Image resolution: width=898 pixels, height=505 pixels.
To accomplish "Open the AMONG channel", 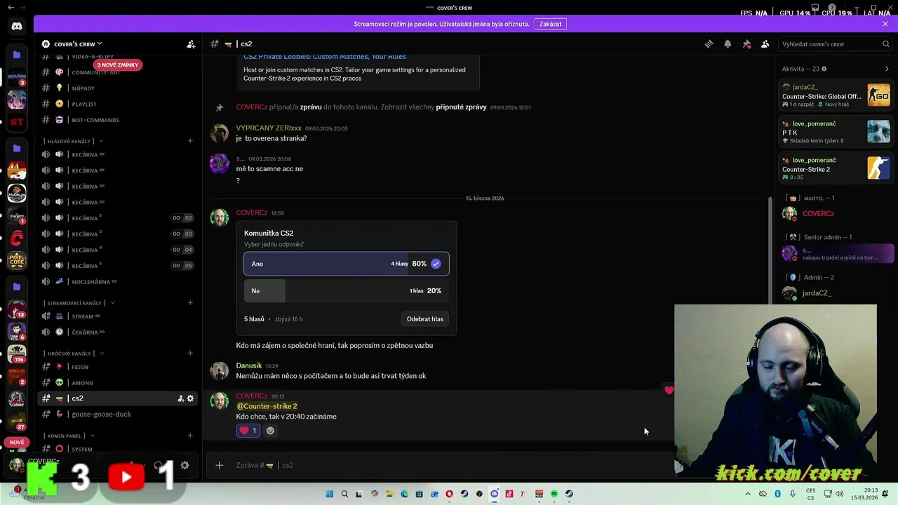I will [x=117, y=383].
